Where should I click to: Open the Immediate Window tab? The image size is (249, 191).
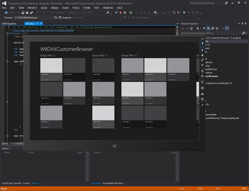(112, 183)
